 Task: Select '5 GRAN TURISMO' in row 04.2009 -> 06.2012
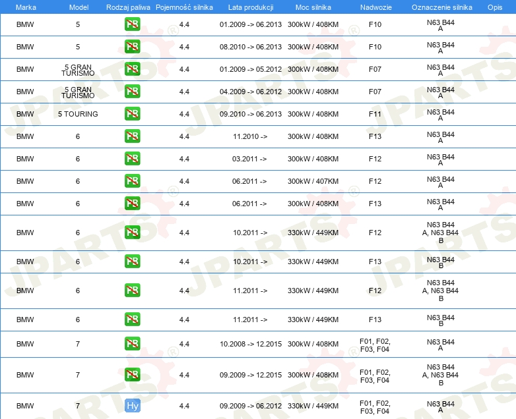point(78,92)
